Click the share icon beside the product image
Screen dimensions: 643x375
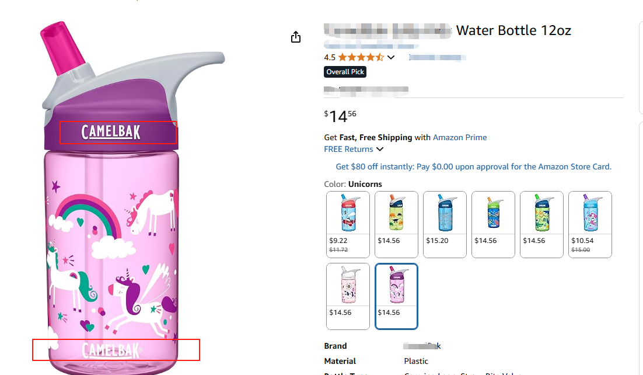click(296, 37)
